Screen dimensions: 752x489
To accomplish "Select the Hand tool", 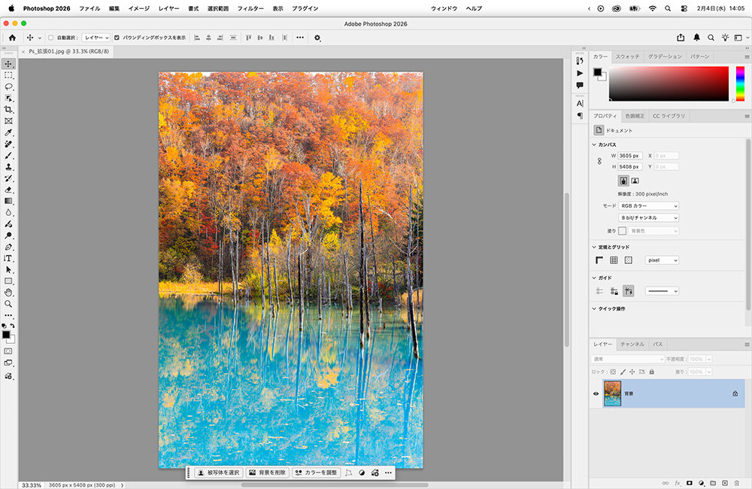I will pos(9,292).
